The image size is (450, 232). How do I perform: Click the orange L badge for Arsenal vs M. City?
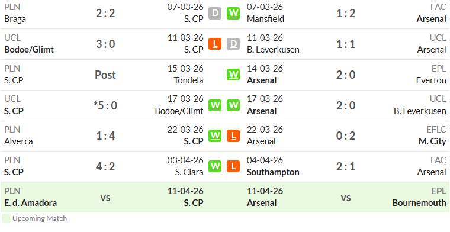[x=233, y=136]
